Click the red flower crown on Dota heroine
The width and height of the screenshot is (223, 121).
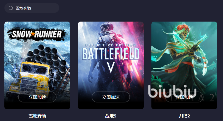coord(184,28)
